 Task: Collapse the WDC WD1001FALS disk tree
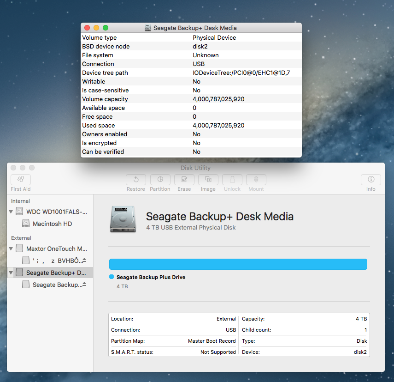coord(11,212)
